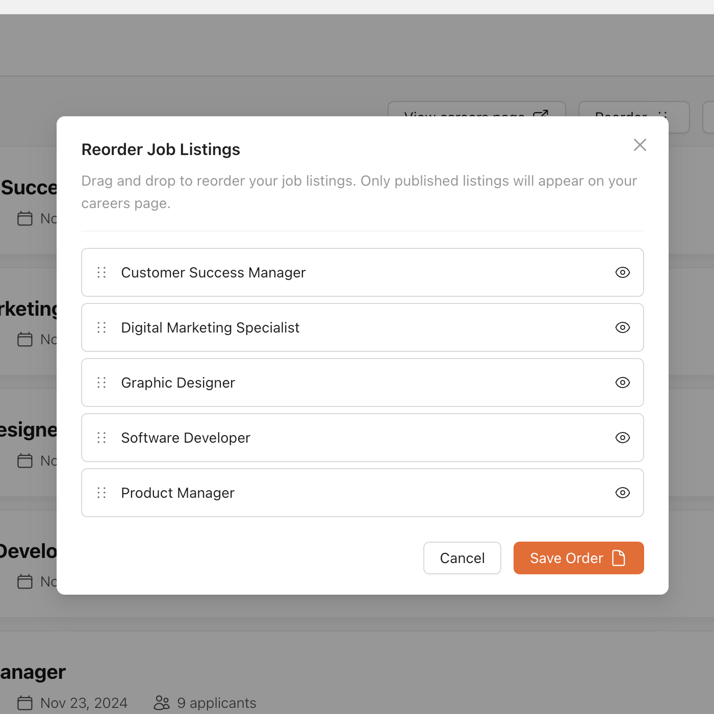Click the Product Manager drag handle
Image resolution: width=714 pixels, height=714 pixels.
pos(101,493)
